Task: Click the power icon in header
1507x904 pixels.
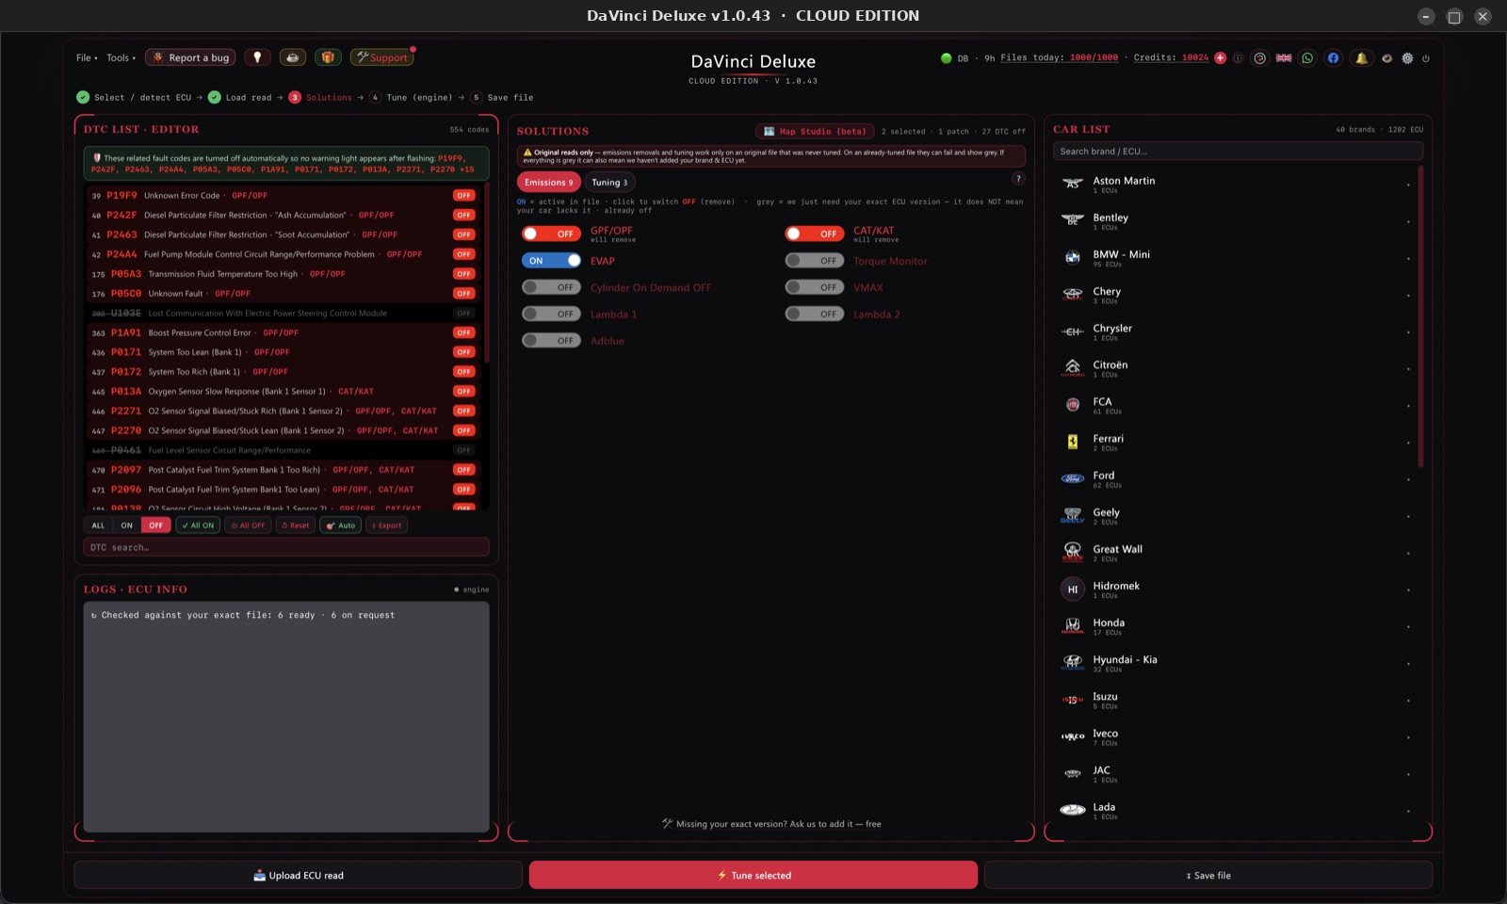Action: click(x=1426, y=58)
